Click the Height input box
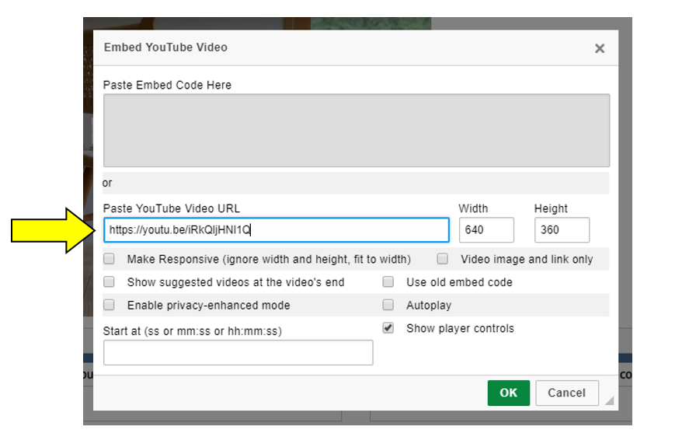This screenshot has height=437, width=696. coord(562,230)
